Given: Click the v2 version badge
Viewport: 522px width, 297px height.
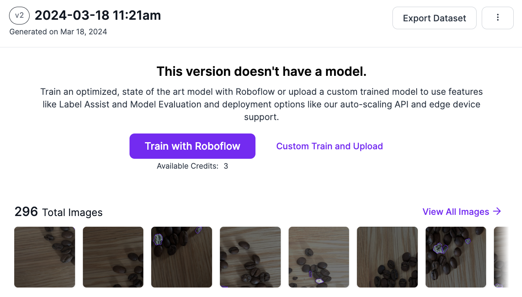Looking at the screenshot, I should [19, 16].
